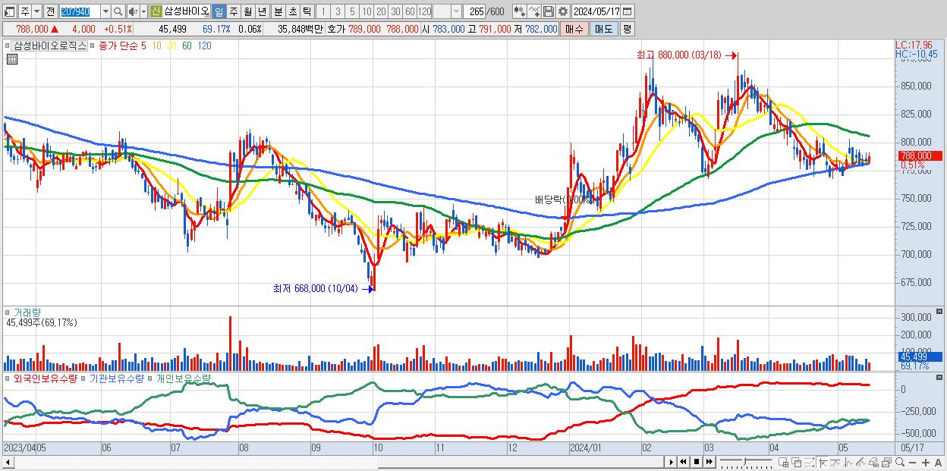The width and height of the screenshot is (947, 471).
Task: Add a line overlay indicator icon
Action: click(x=534, y=12)
